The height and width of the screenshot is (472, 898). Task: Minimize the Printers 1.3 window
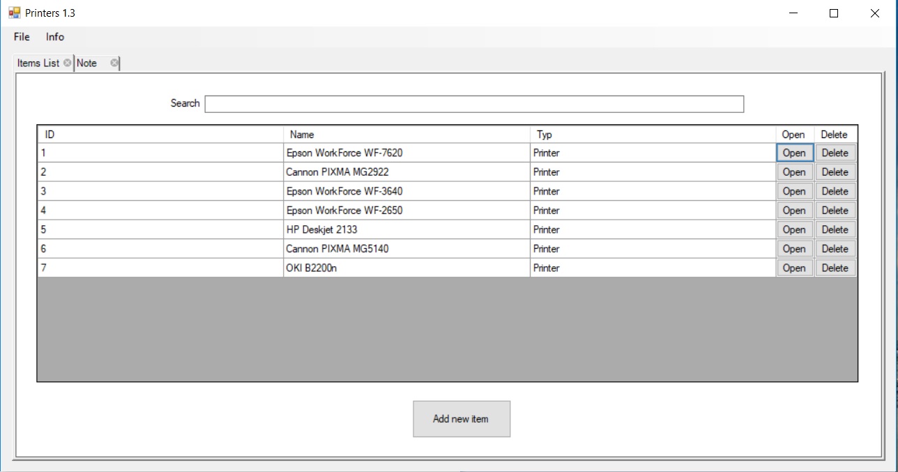793,13
